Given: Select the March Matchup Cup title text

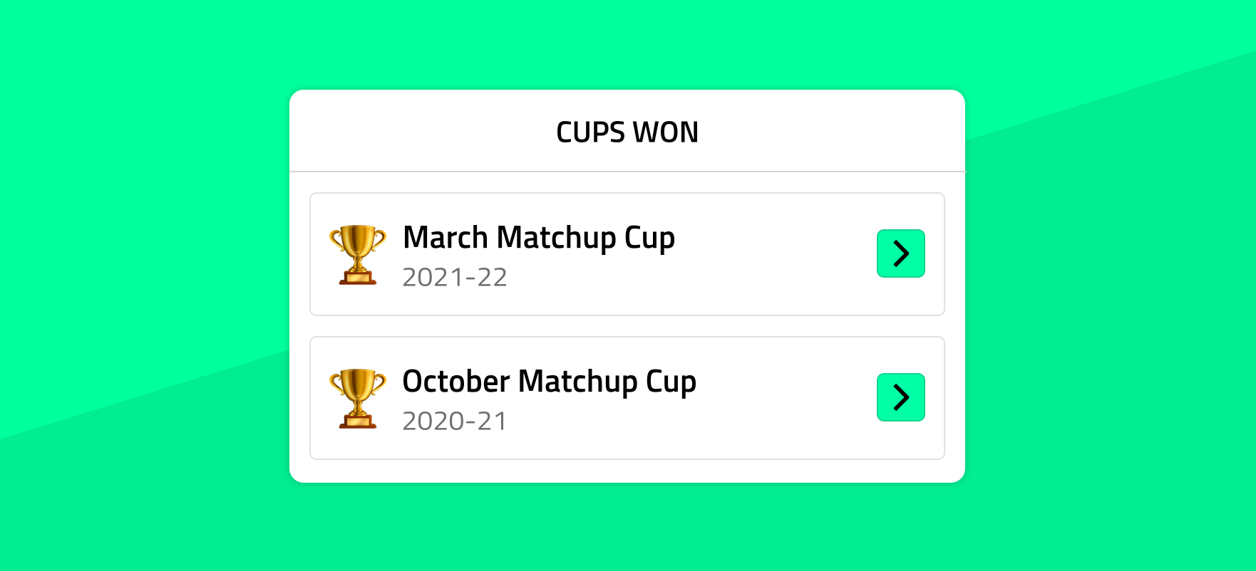Looking at the screenshot, I should pos(539,239).
